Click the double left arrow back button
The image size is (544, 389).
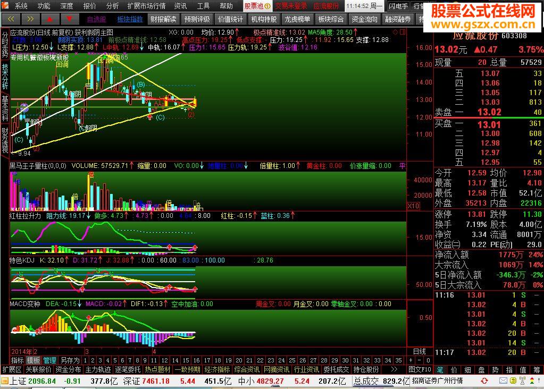[x=11, y=19]
